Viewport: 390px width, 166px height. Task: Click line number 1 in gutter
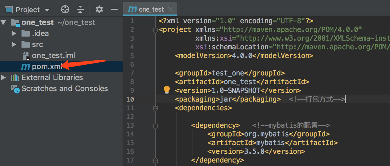[132, 21]
